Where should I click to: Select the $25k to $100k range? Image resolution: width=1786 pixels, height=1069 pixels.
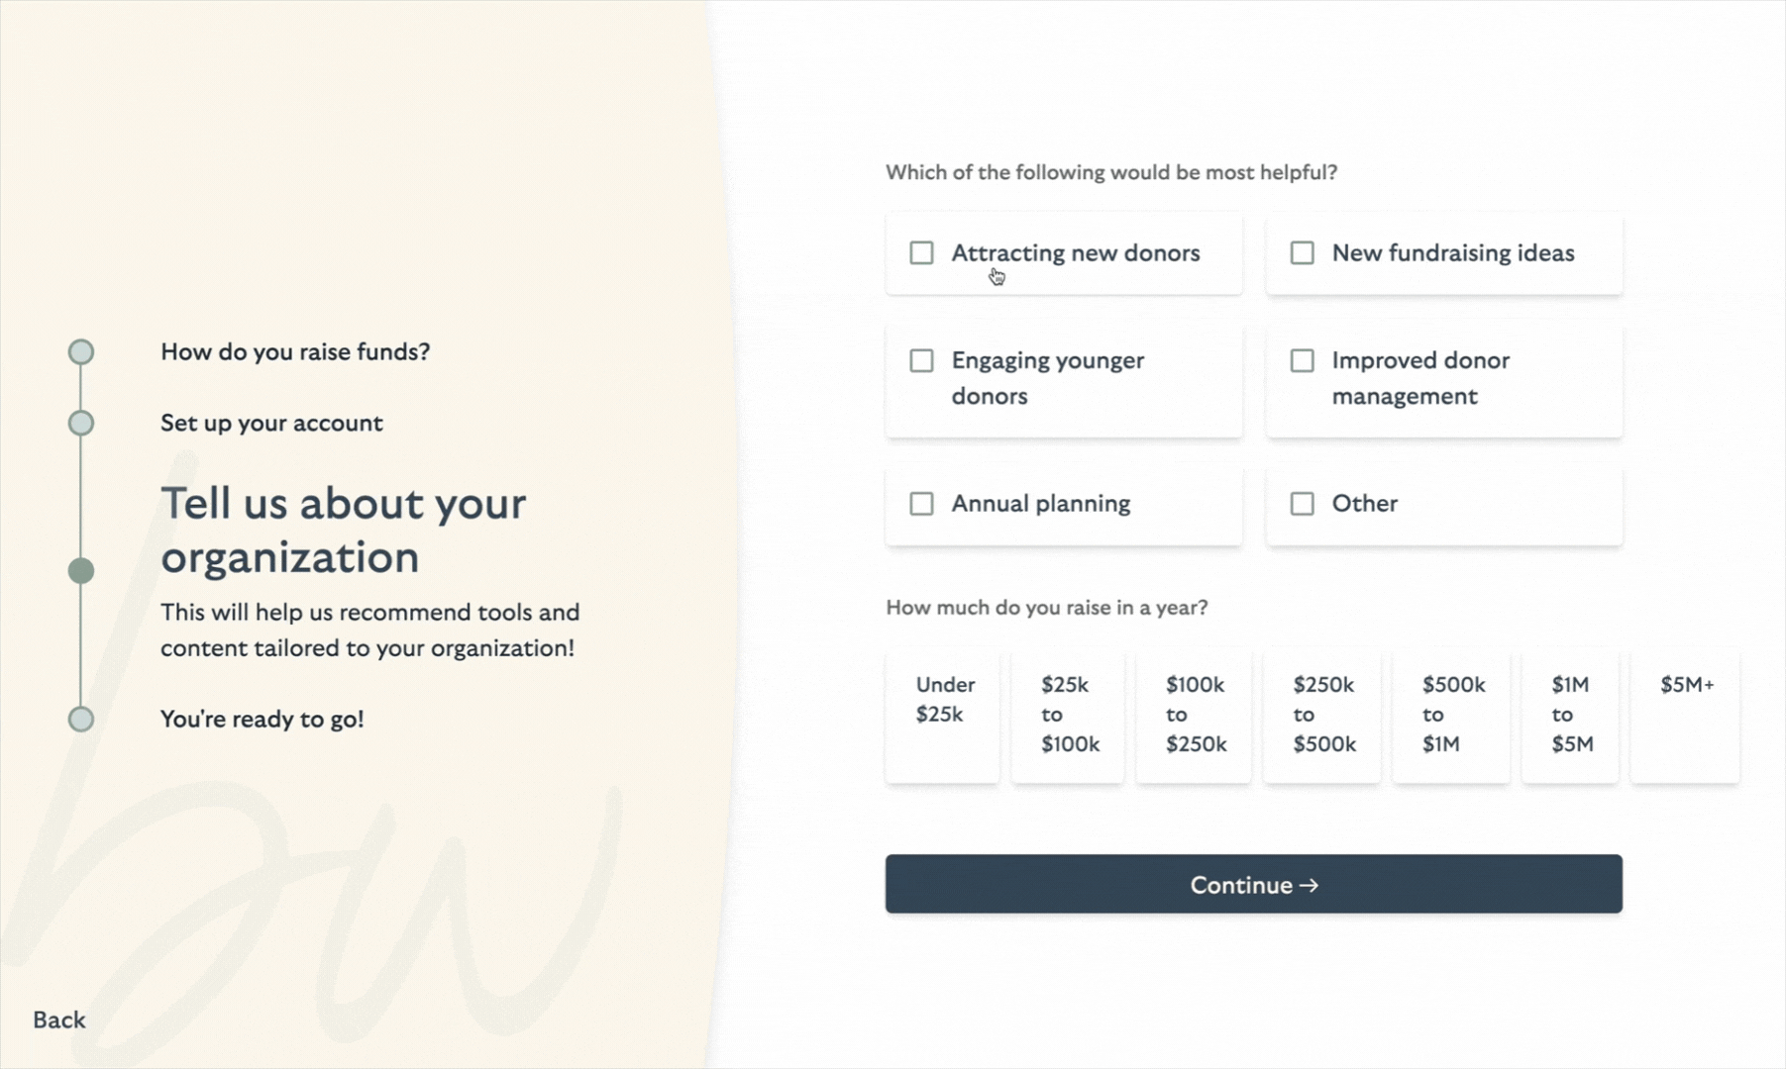click(x=1068, y=715)
